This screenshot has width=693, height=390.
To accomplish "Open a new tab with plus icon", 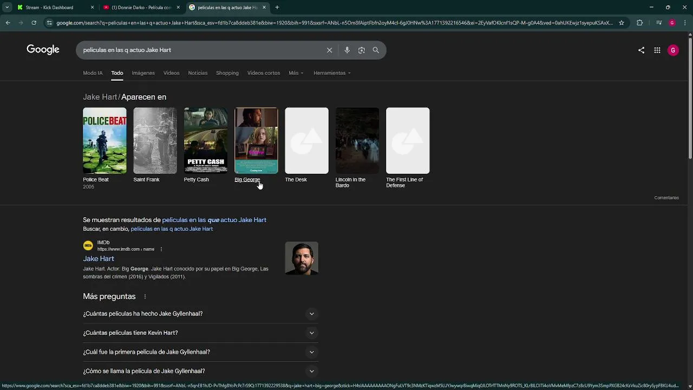I will [x=277, y=8].
